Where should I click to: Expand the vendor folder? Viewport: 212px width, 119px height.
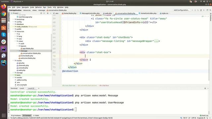[13, 77]
